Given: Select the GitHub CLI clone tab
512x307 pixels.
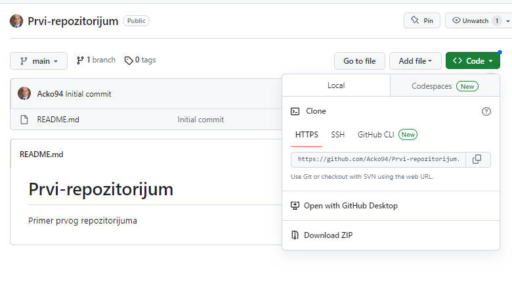Looking at the screenshot, I should click(x=387, y=135).
